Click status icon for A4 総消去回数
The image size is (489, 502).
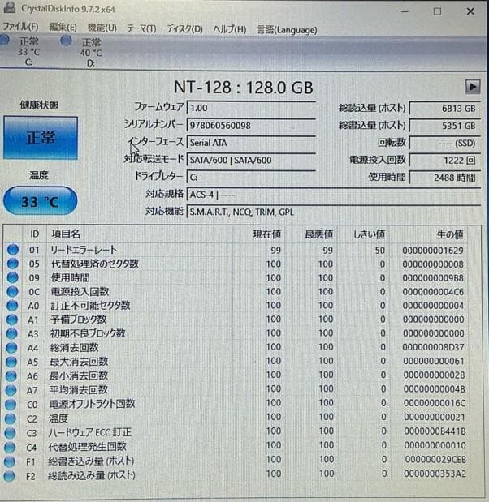click(x=11, y=347)
